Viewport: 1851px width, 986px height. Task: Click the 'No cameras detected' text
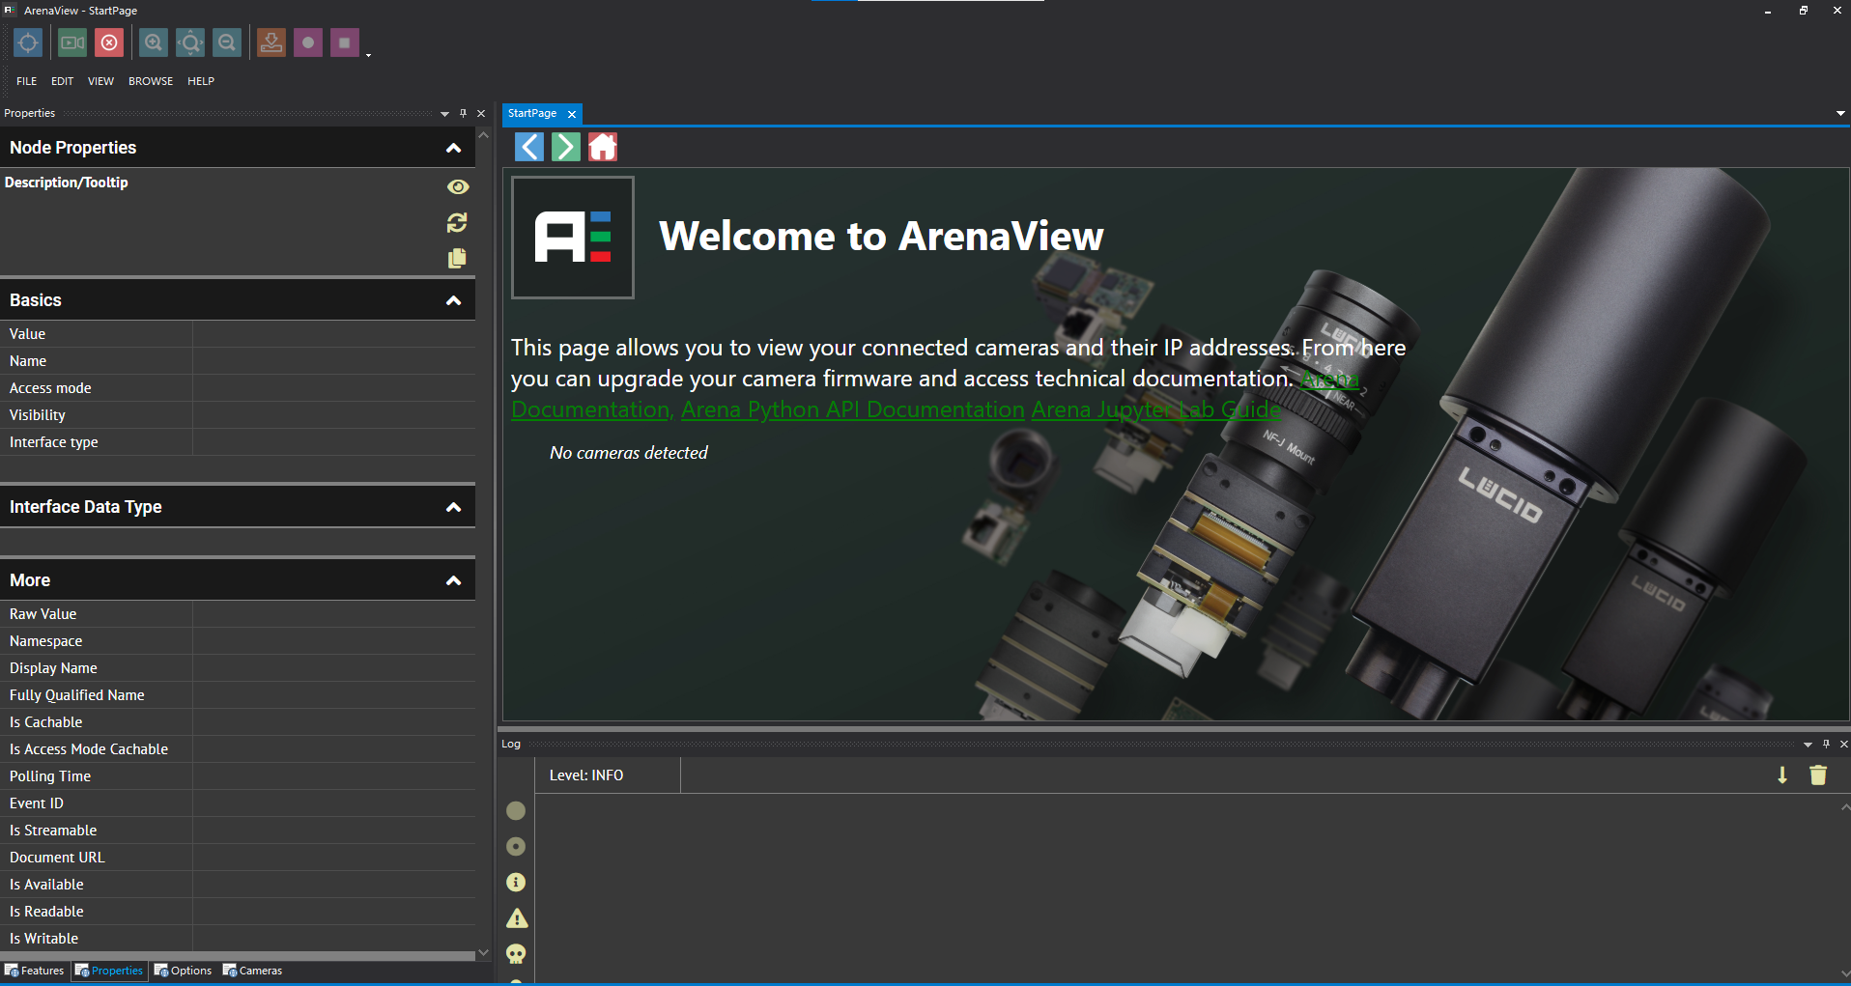coord(628,453)
